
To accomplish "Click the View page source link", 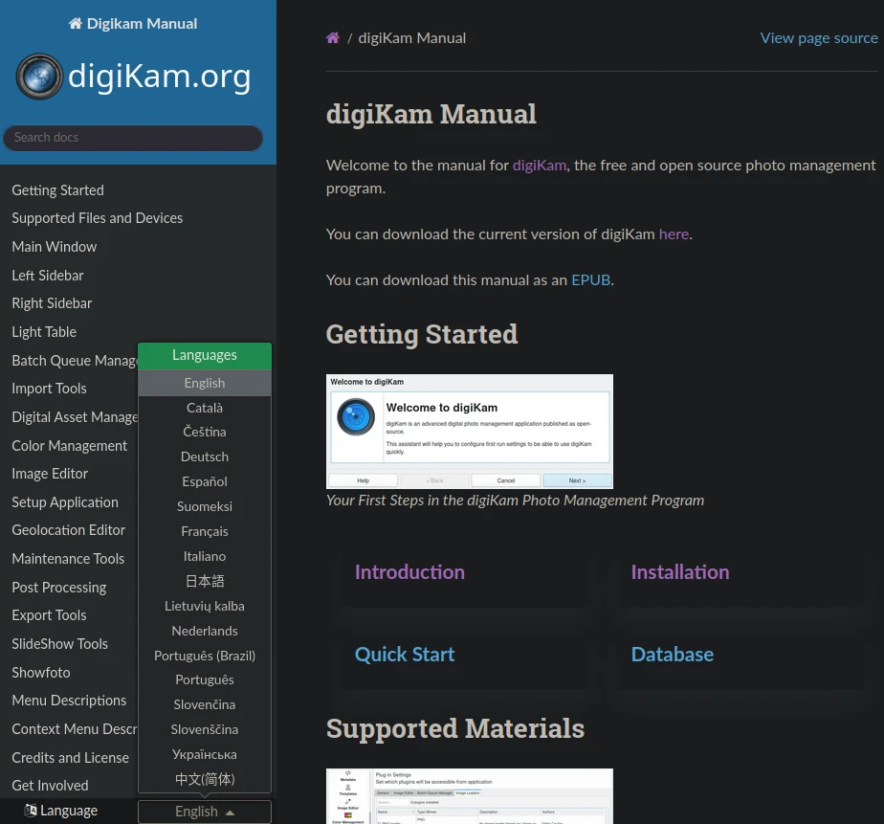I will pyautogui.click(x=819, y=37).
